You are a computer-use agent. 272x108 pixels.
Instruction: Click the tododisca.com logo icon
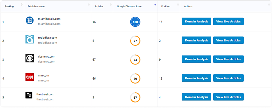30,39
